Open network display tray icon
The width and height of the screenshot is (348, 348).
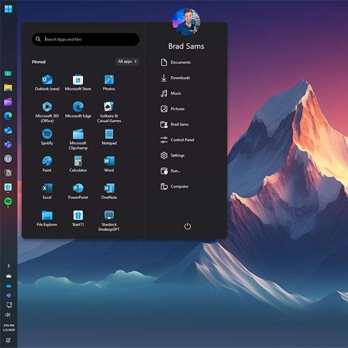9,304
